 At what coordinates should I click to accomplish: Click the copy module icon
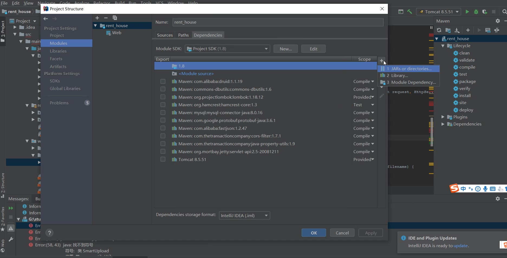[115, 18]
